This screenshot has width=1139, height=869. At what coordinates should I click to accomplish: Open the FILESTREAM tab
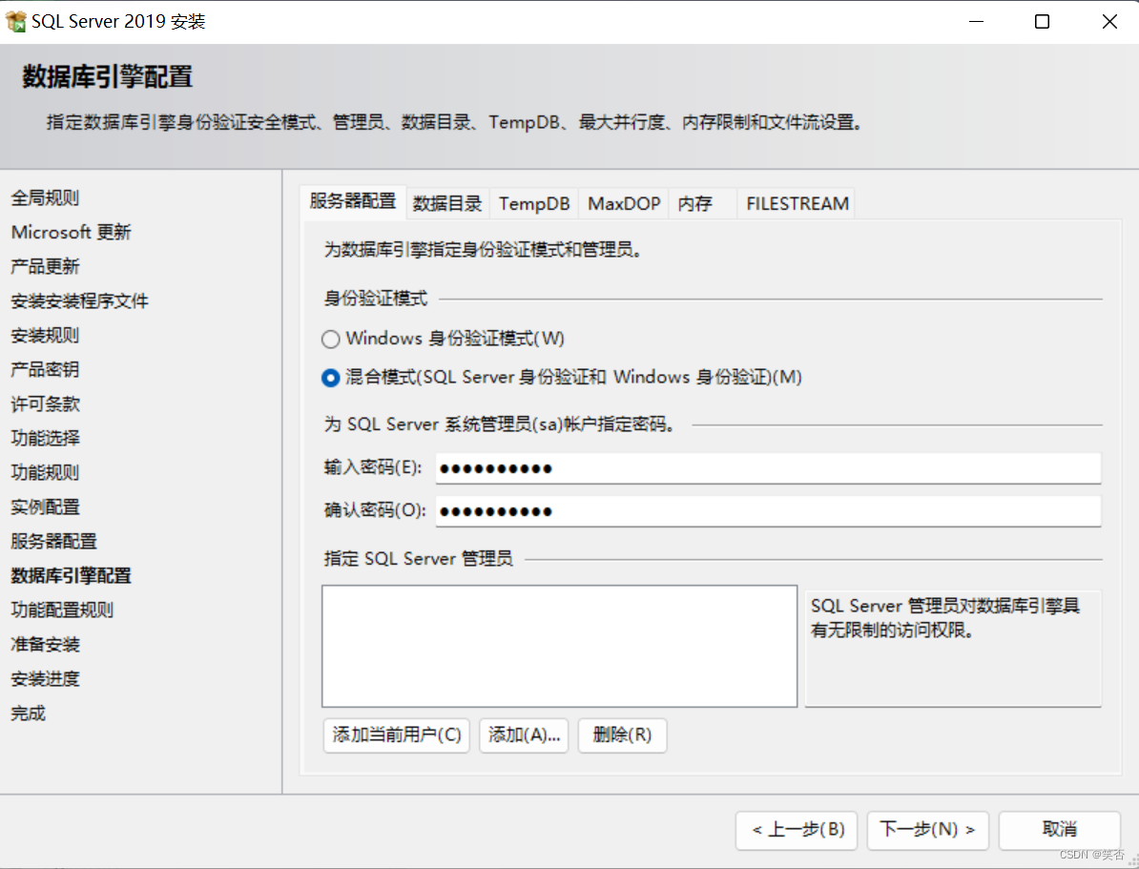pyautogui.click(x=797, y=203)
